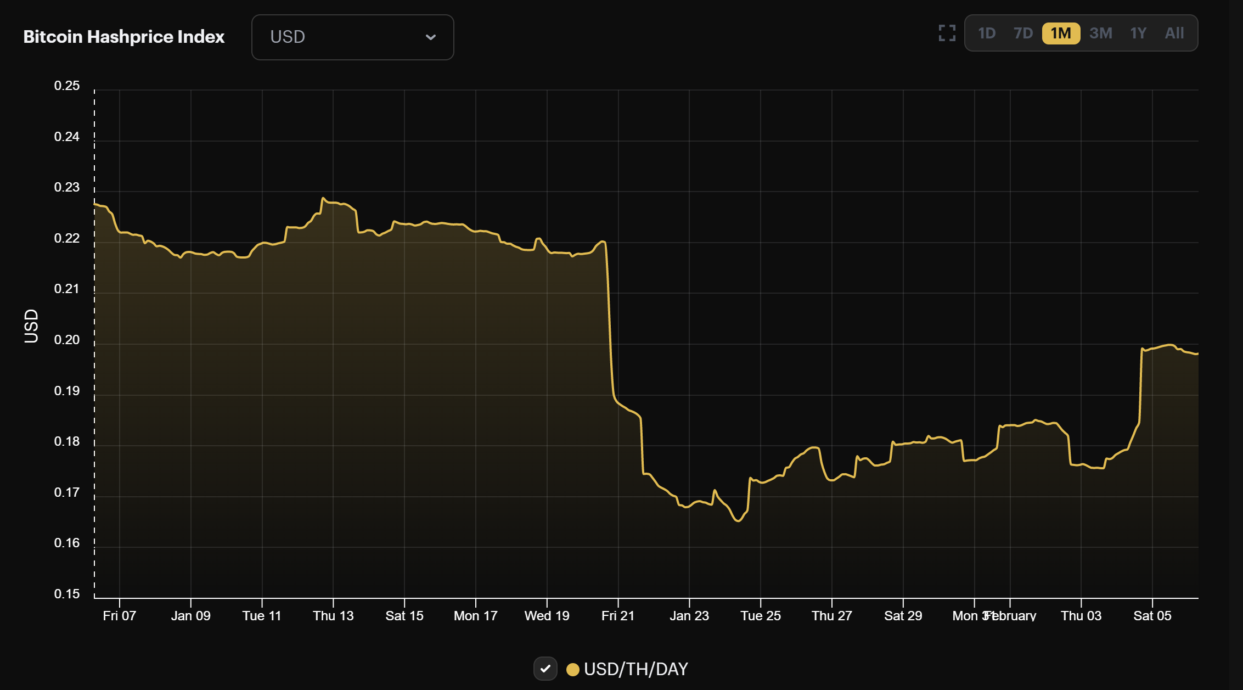Click the dropdown chevron beside USD

tap(431, 37)
